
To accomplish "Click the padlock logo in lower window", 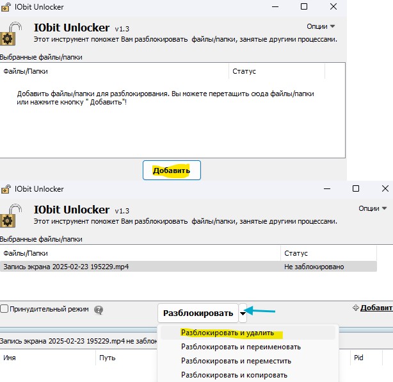I will pyautogui.click(x=11, y=216).
